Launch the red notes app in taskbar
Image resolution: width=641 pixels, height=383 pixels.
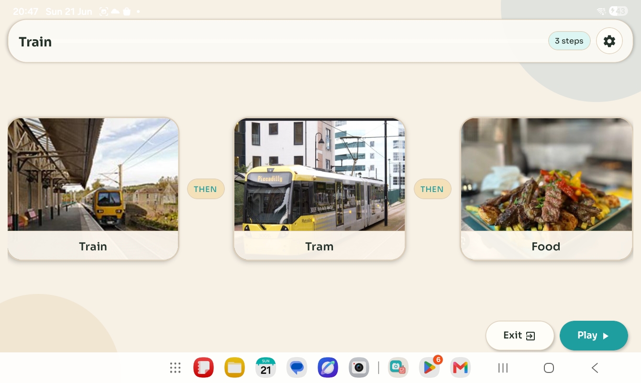point(203,368)
